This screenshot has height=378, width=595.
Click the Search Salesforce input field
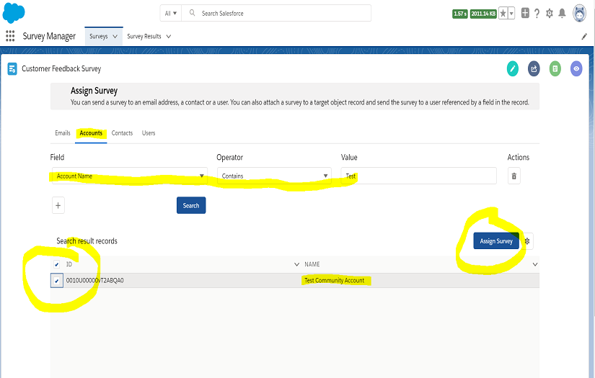coord(276,13)
